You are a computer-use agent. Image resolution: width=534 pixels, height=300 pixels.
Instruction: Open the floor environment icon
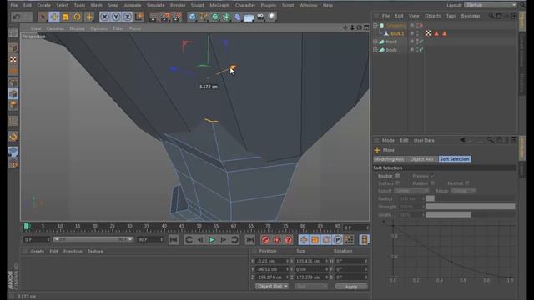249,17
